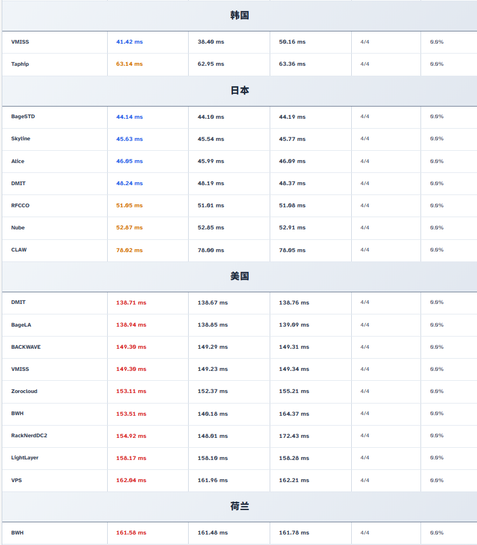Click the 荷兰 section header
Viewport: 477px width, 545px height.
pyautogui.click(x=239, y=507)
